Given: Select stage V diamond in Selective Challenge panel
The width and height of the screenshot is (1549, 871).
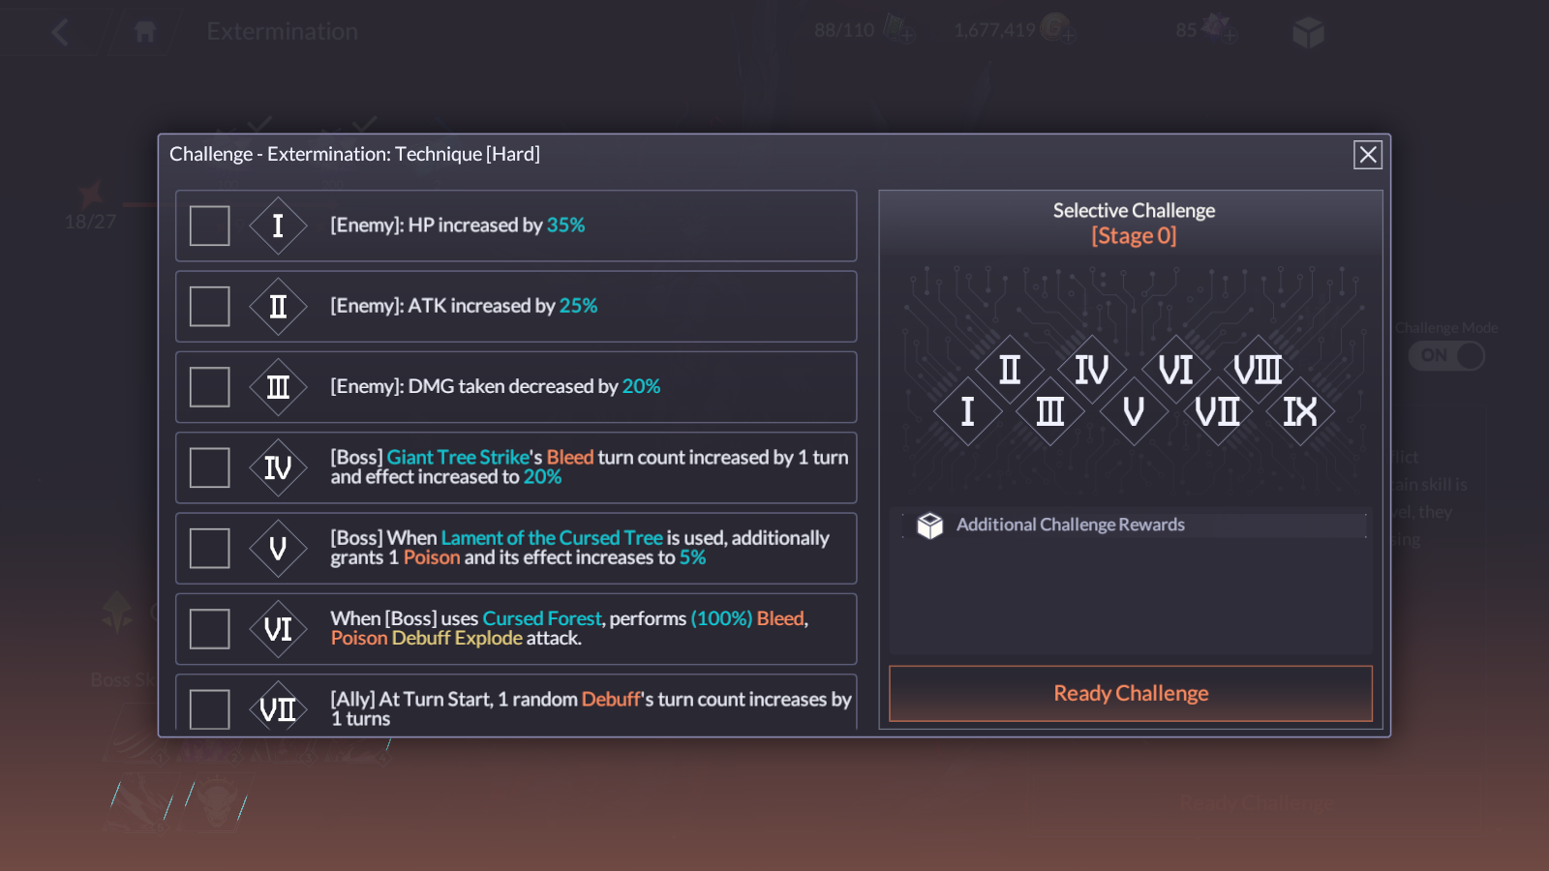Looking at the screenshot, I should (x=1134, y=411).
